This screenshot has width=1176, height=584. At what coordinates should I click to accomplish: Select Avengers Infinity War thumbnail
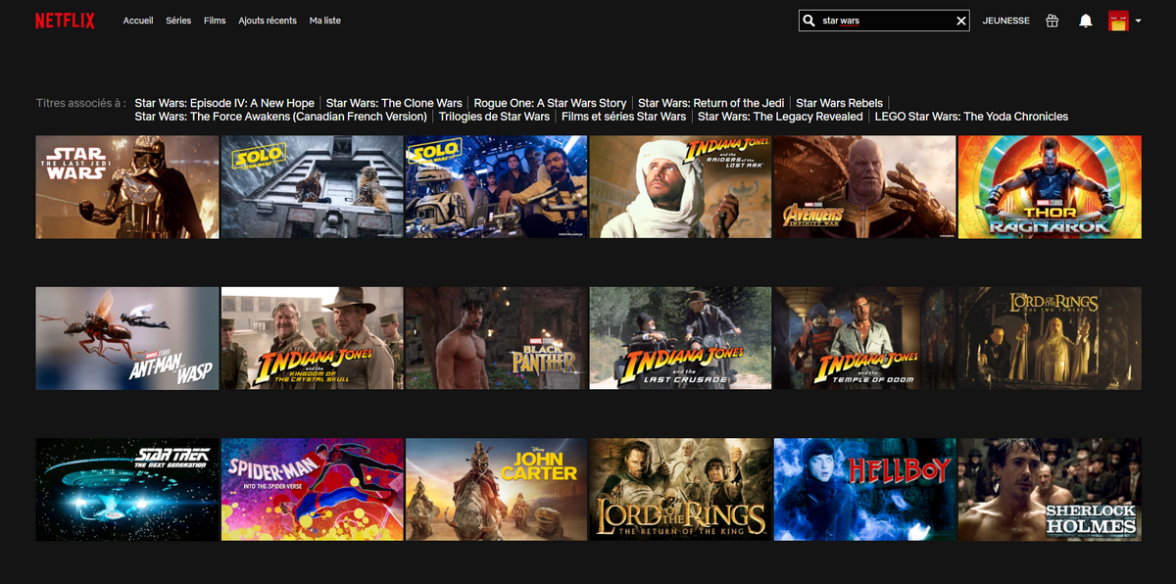[864, 187]
